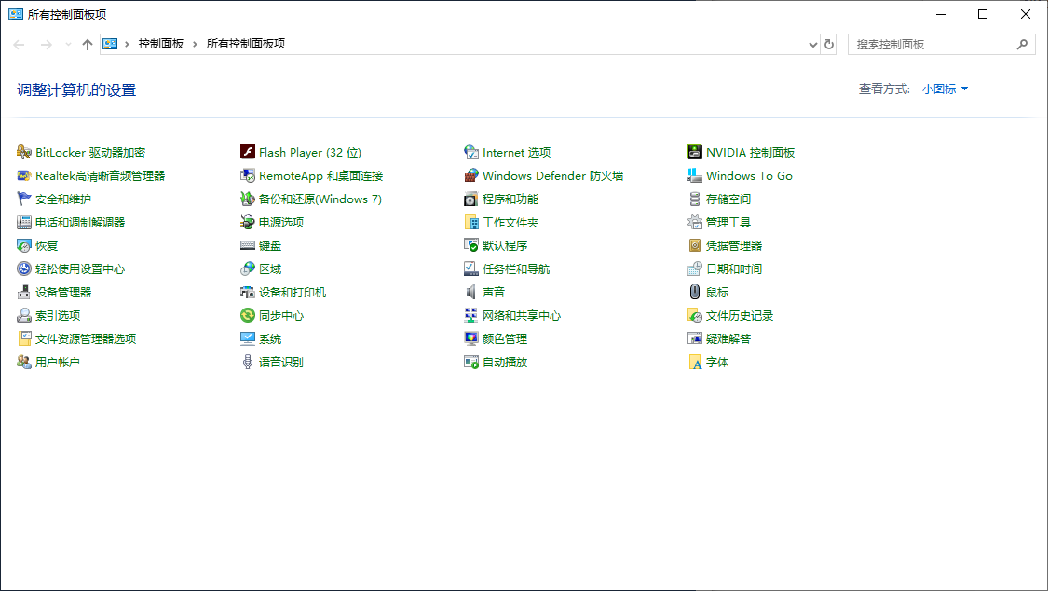The height and width of the screenshot is (591, 1048).
Task: Click the 索引选项 icon
Action: tap(24, 316)
